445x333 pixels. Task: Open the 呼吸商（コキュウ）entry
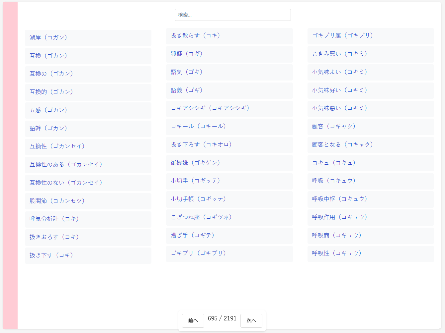click(371, 236)
